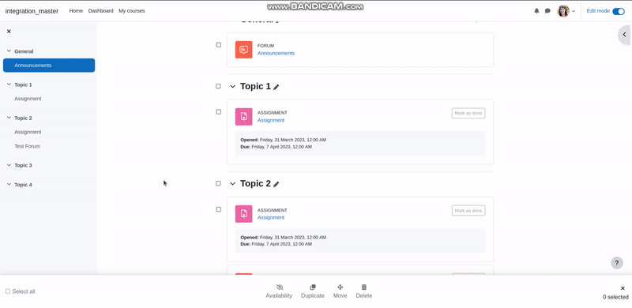632x308 pixels.
Task: Click the Topic 2 Assignment activity icon
Action: 244,214
